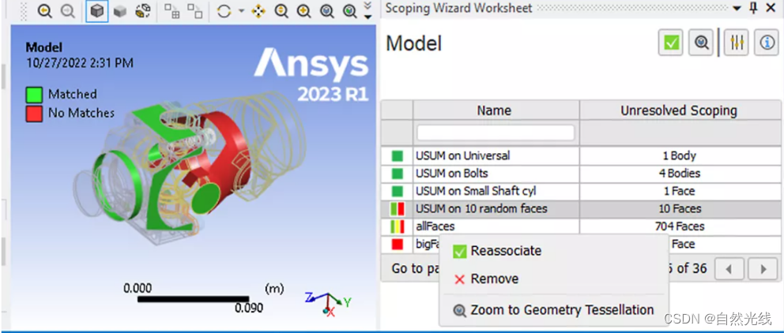The width and height of the screenshot is (784, 333).
Task: Open the info button in worksheet header
Action: [x=767, y=43]
